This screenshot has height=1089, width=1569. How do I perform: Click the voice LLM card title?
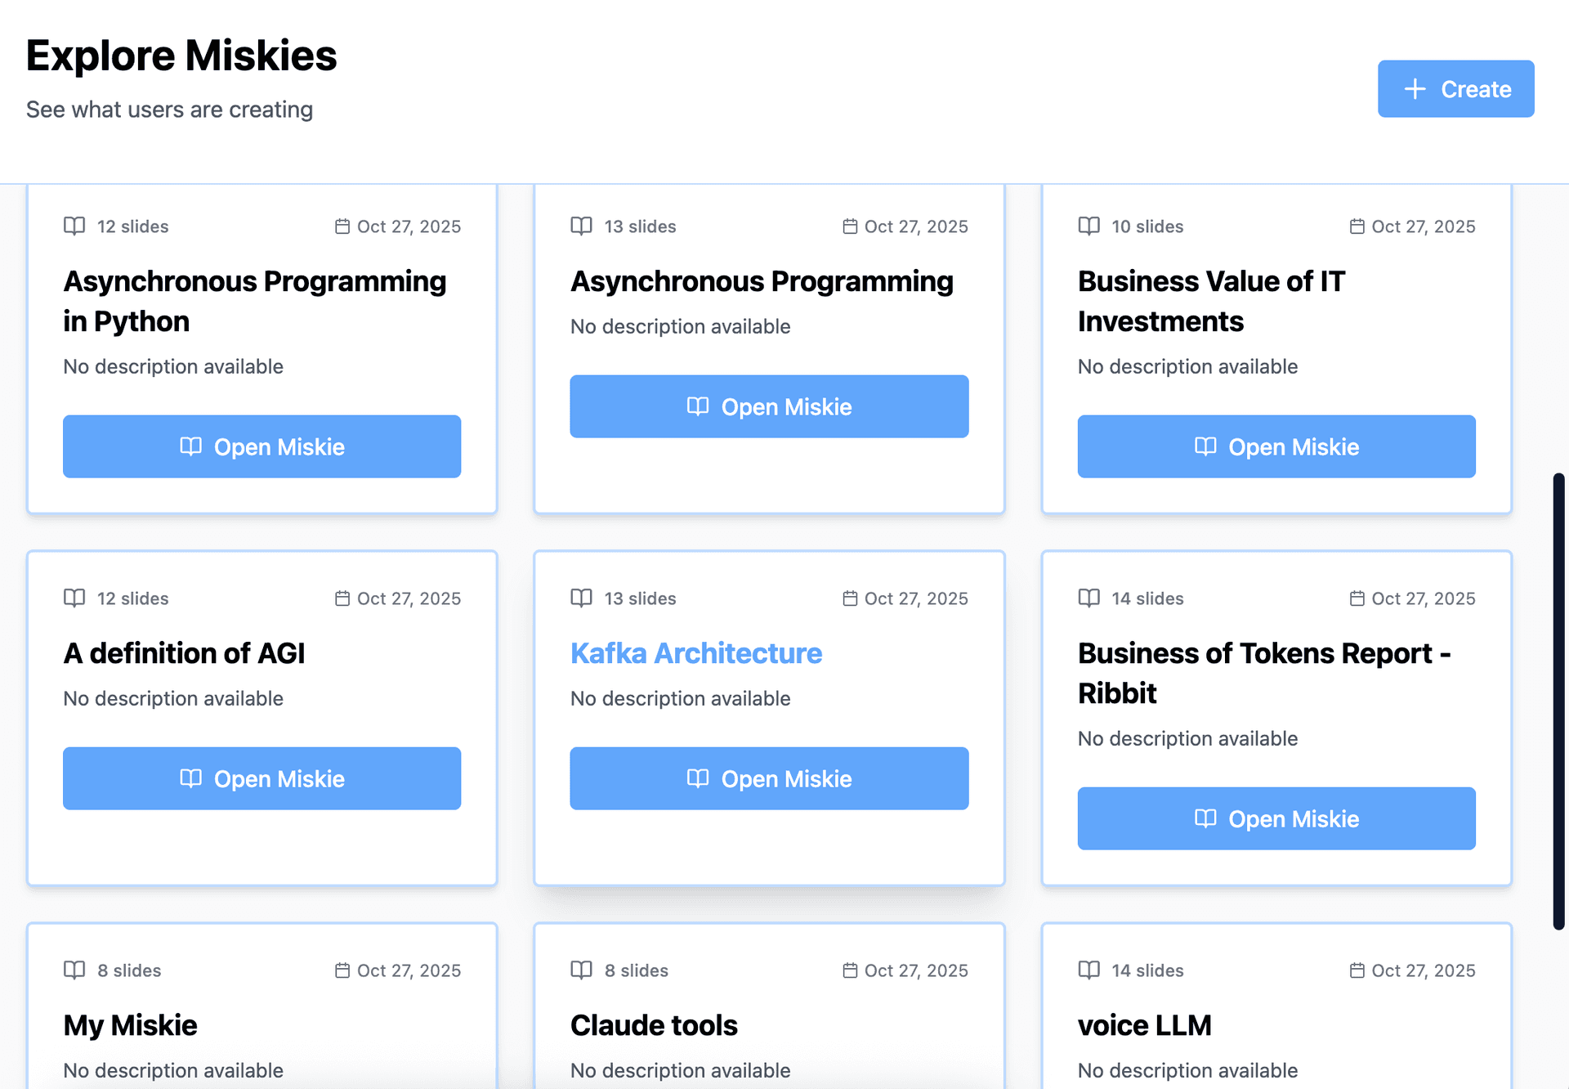1144,1025
